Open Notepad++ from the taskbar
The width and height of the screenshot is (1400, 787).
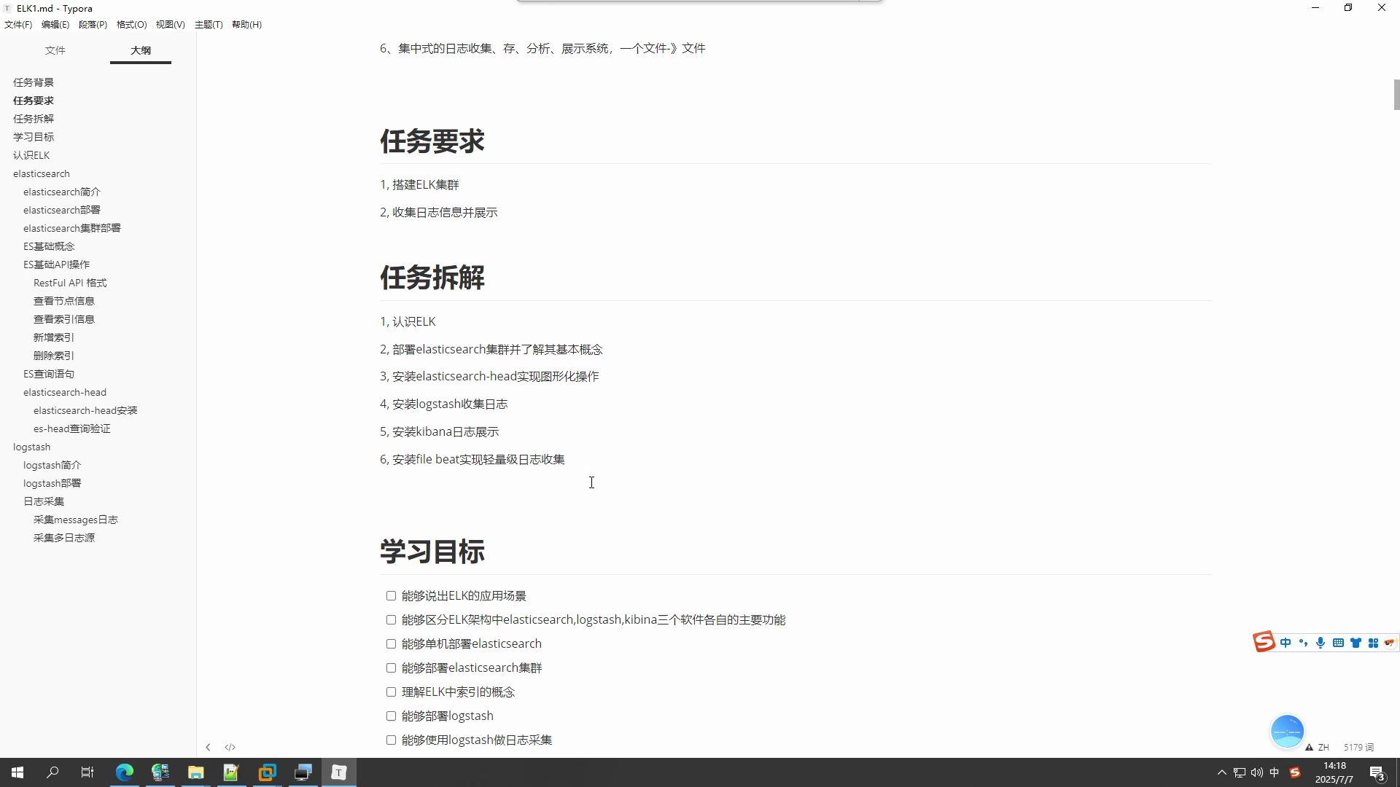(x=231, y=772)
